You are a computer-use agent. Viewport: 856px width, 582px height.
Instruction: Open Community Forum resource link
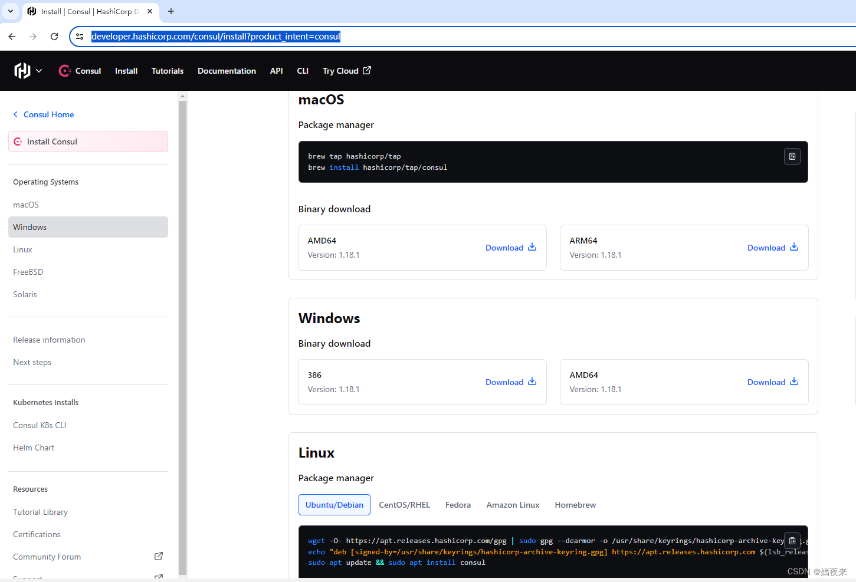point(47,557)
